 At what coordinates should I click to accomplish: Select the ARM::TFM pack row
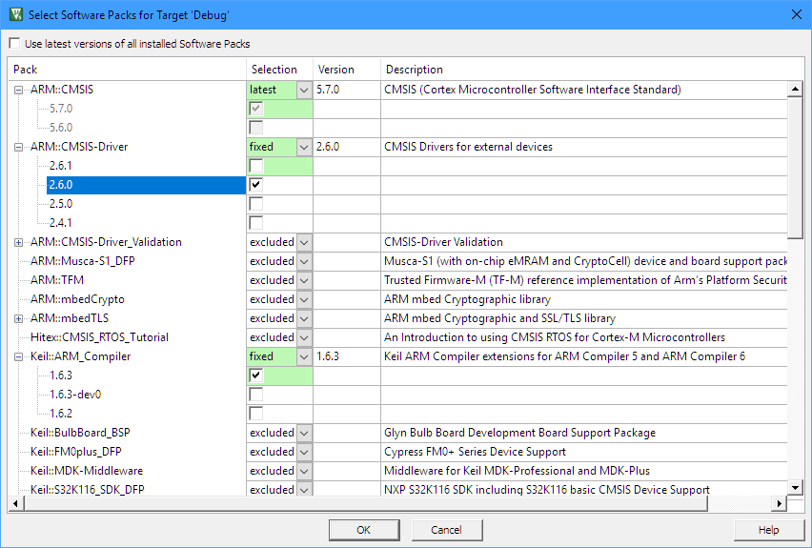(x=57, y=280)
